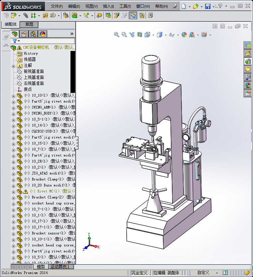Screen dimensions: 253x277
Task: Select the 模型 bottom tab
Action: (41, 267)
